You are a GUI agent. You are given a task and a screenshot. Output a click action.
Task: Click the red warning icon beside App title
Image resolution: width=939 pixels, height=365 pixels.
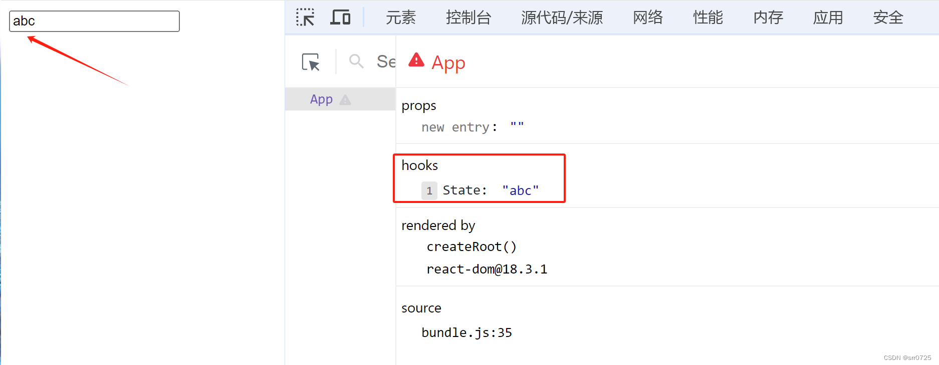tap(416, 60)
